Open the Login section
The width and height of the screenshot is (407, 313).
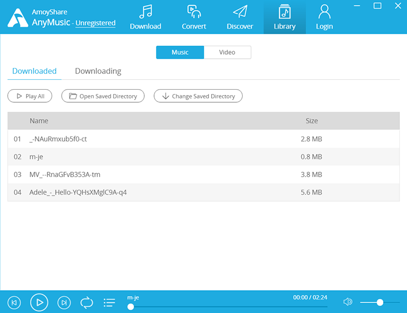click(324, 17)
